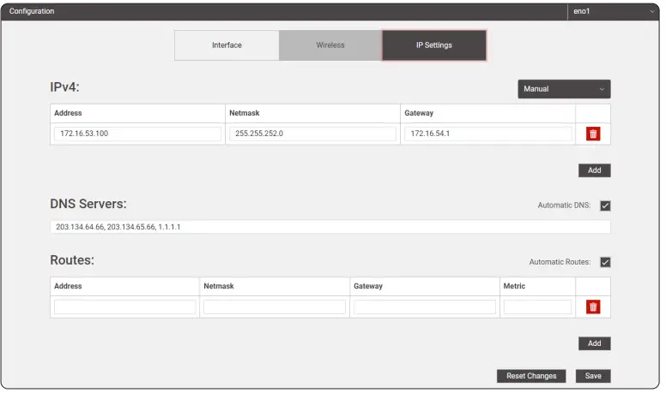Select the IP Settings tab
The image size is (666, 393).
coord(434,45)
